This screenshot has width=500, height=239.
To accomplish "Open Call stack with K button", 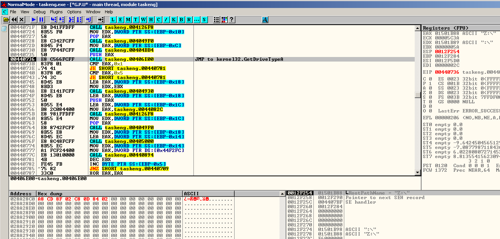I will click(174, 19).
